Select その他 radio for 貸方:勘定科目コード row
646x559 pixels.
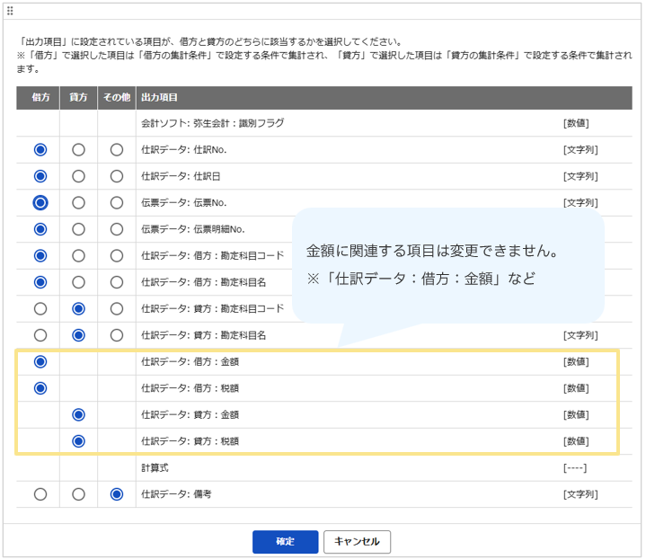[117, 309]
